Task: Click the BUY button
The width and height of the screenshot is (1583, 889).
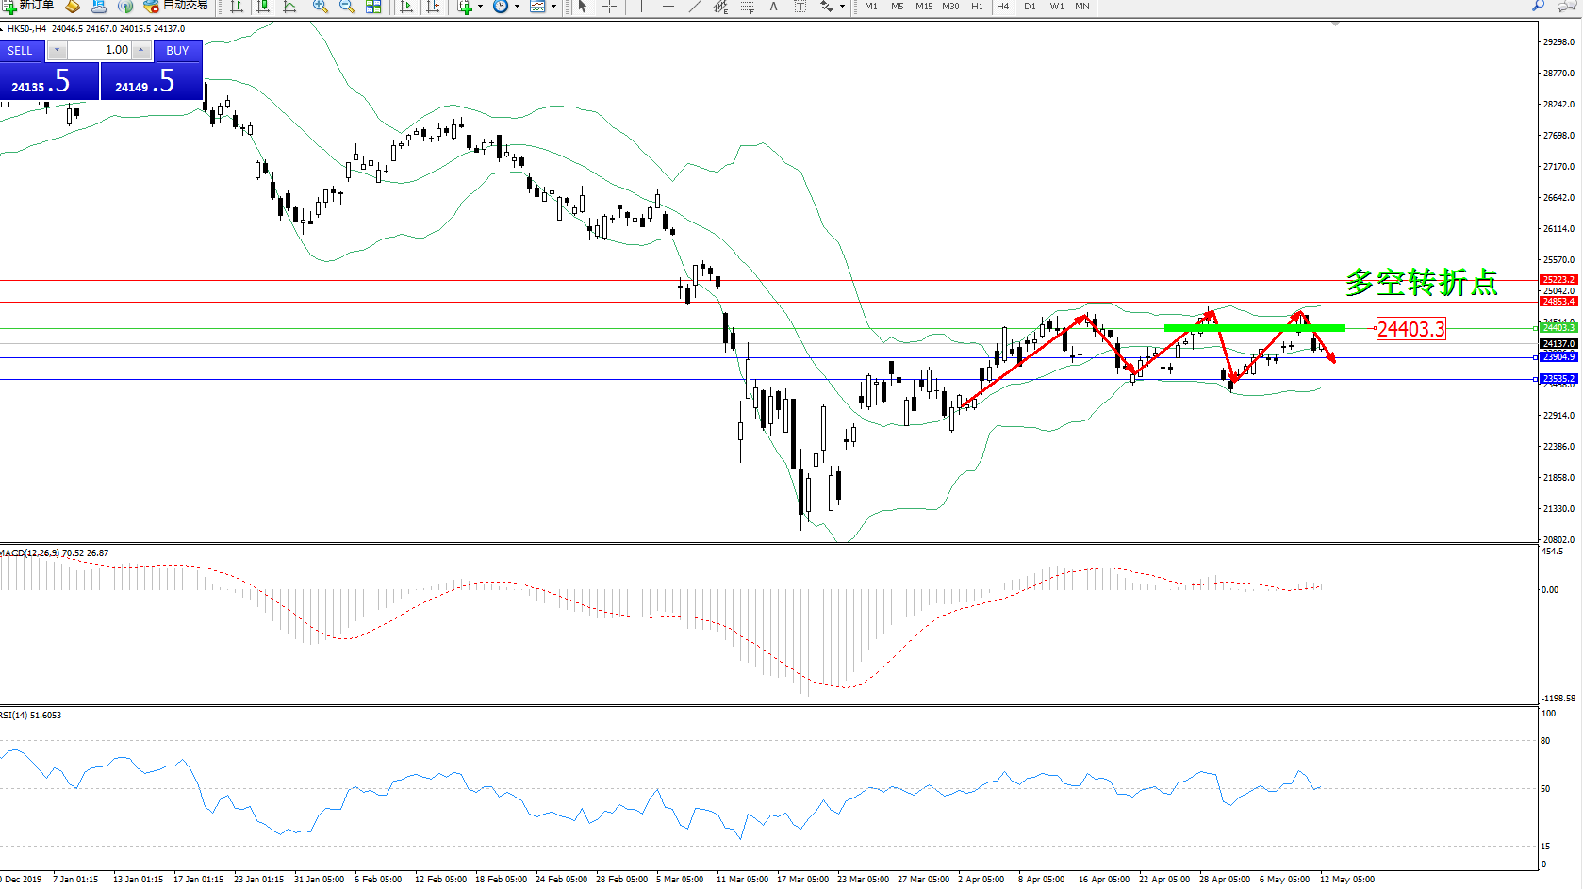Action: 177,51
